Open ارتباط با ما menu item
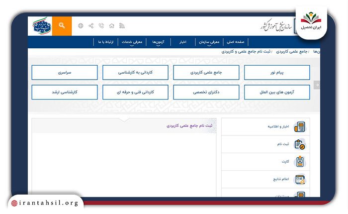Screen dimensions: 348x214 pyautogui.click(x=106, y=42)
